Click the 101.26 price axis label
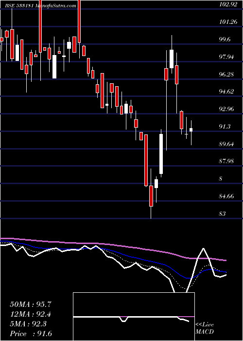Image resolution: width=243 pixels, height=341 pixels. pos(228,22)
